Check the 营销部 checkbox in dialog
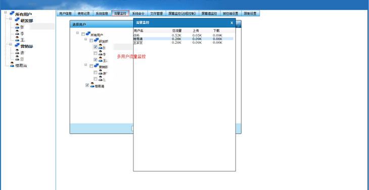Viewport: 369px width, 190px height. (91, 66)
